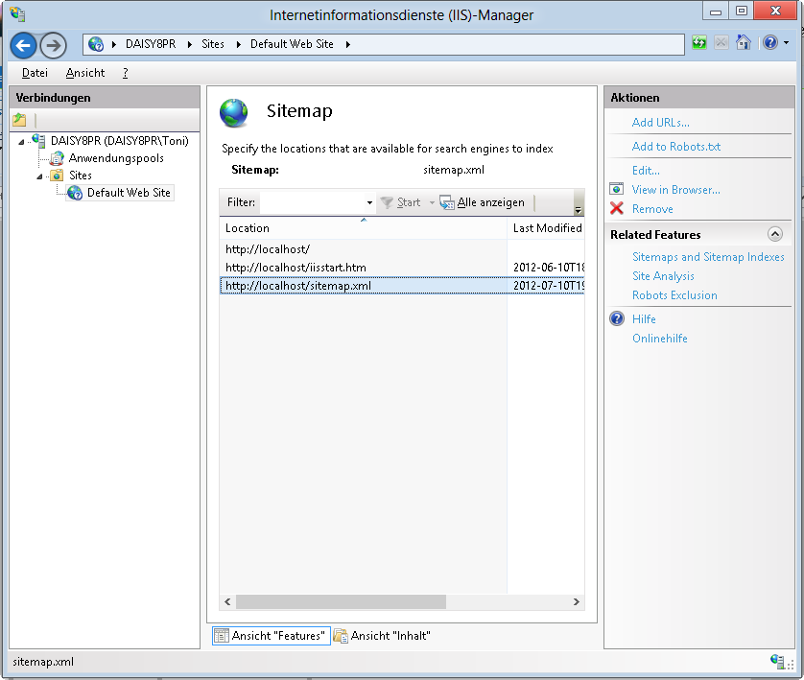Click the Add URLs... action link
The image size is (804, 680).
[660, 123]
